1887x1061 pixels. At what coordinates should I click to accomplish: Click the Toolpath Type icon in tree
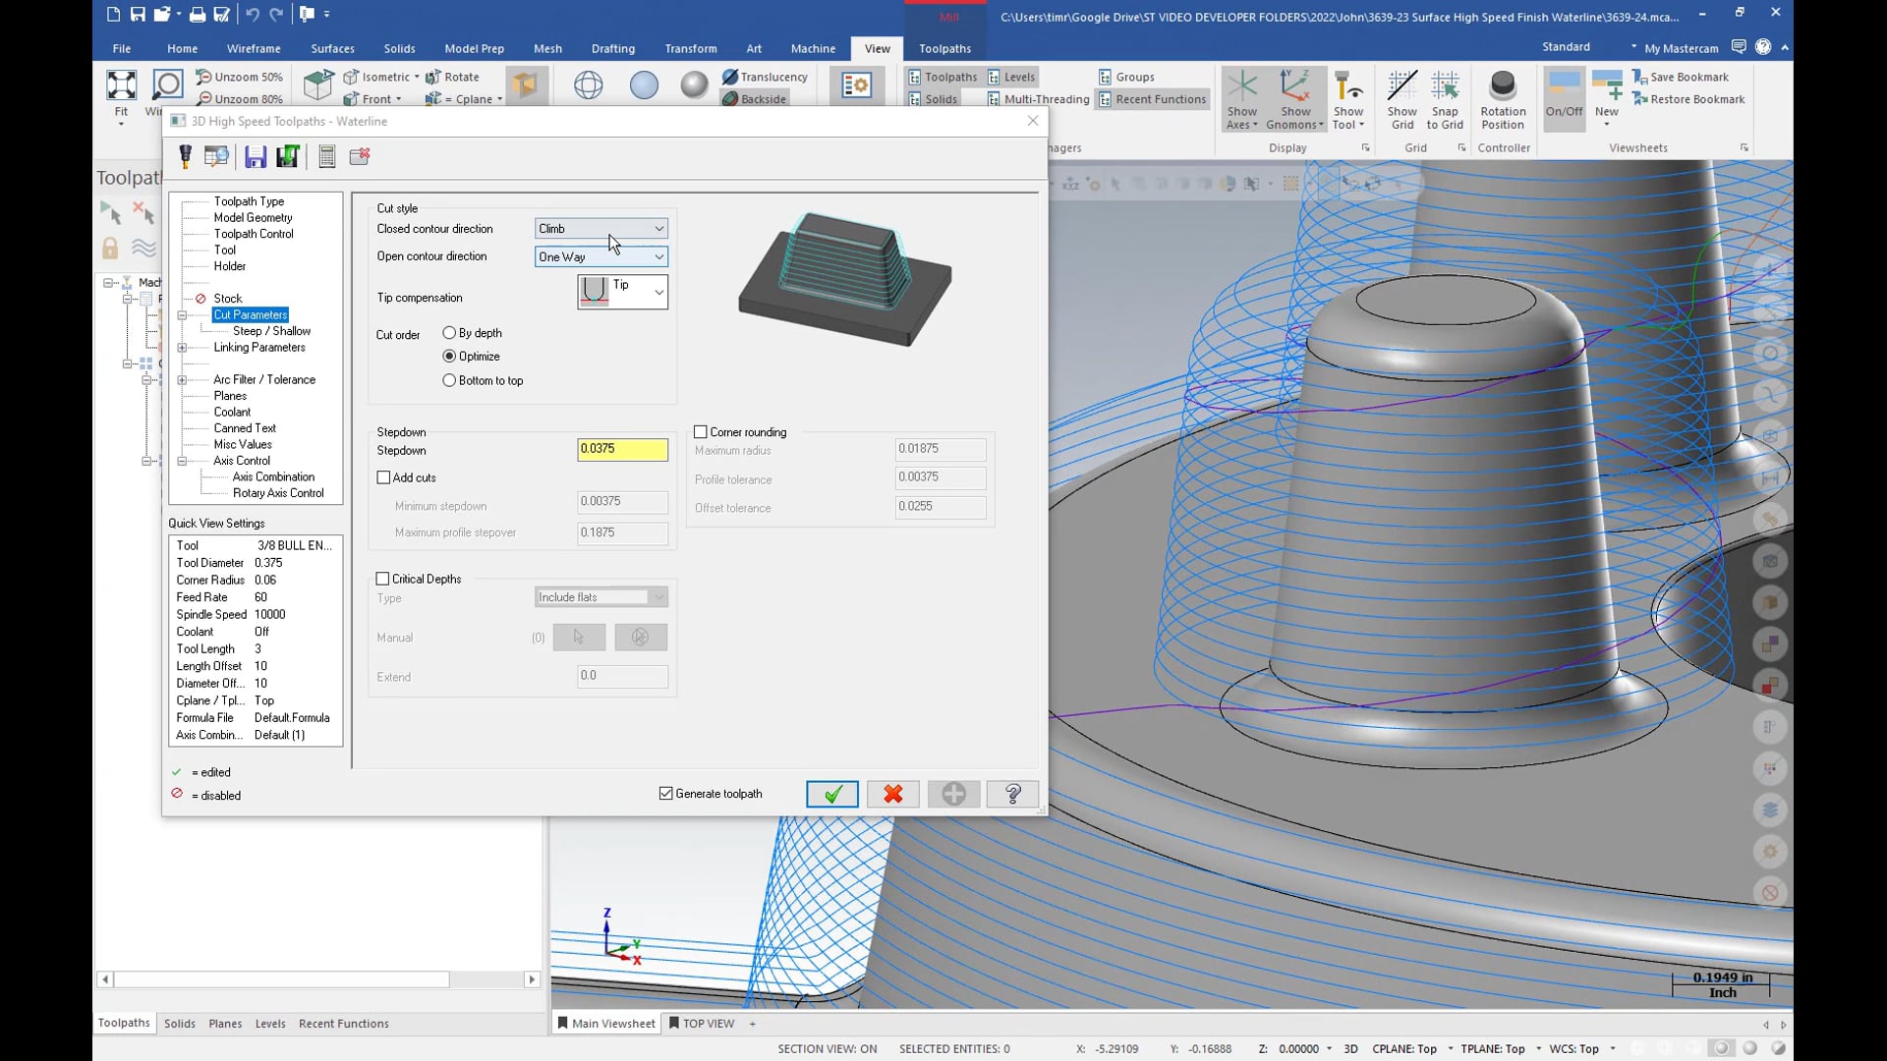[x=249, y=200]
